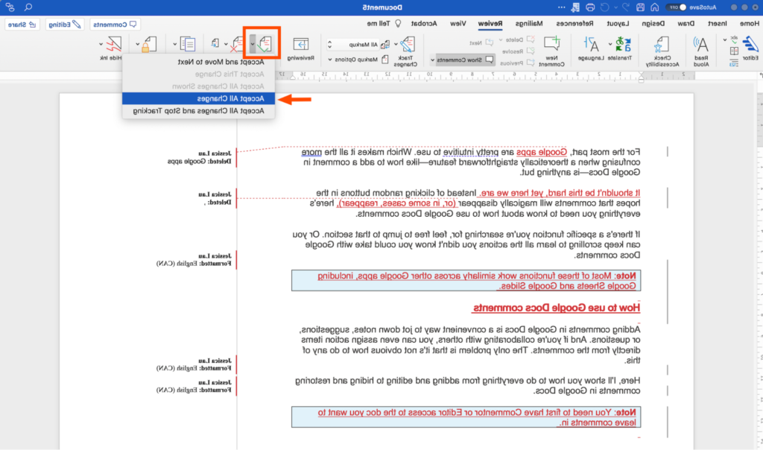
Task: Click the Resolve button
Action: (x=524, y=52)
